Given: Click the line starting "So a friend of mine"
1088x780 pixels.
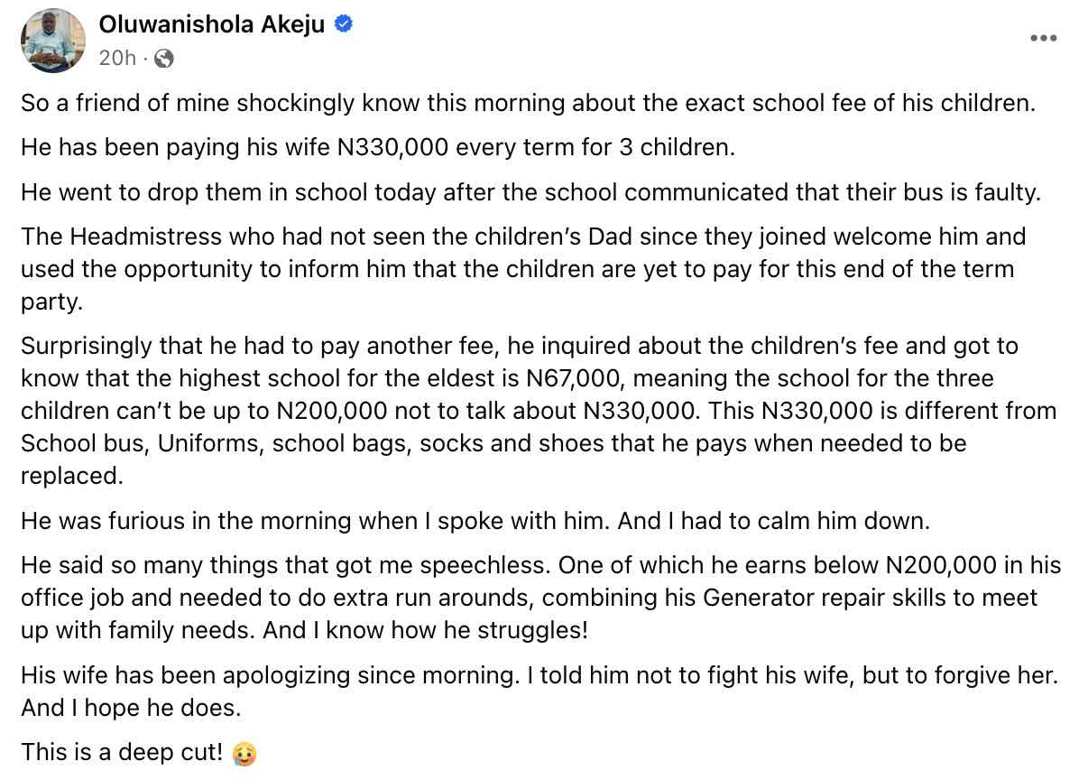Looking at the screenshot, I should pyautogui.click(x=528, y=102).
